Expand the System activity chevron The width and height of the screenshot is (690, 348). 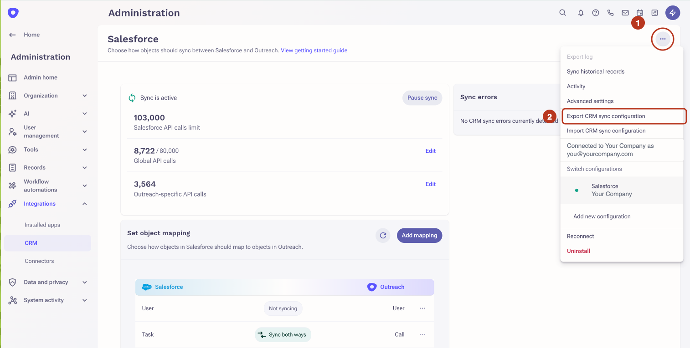click(85, 300)
